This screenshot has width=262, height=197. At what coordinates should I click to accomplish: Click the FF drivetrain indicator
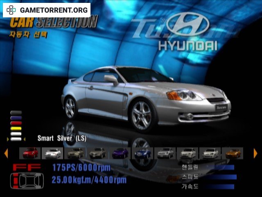click(27, 167)
